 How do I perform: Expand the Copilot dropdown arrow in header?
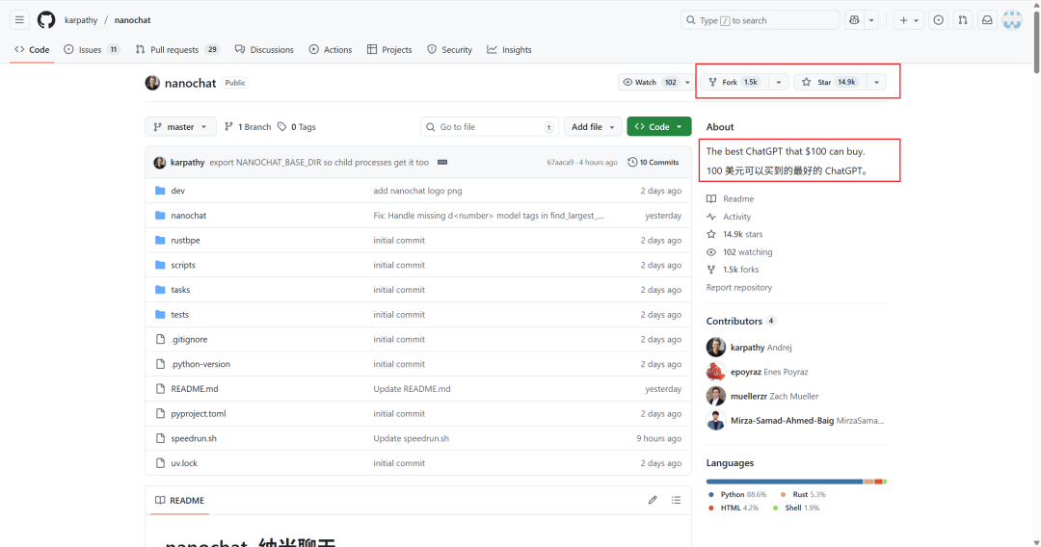coord(871,20)
